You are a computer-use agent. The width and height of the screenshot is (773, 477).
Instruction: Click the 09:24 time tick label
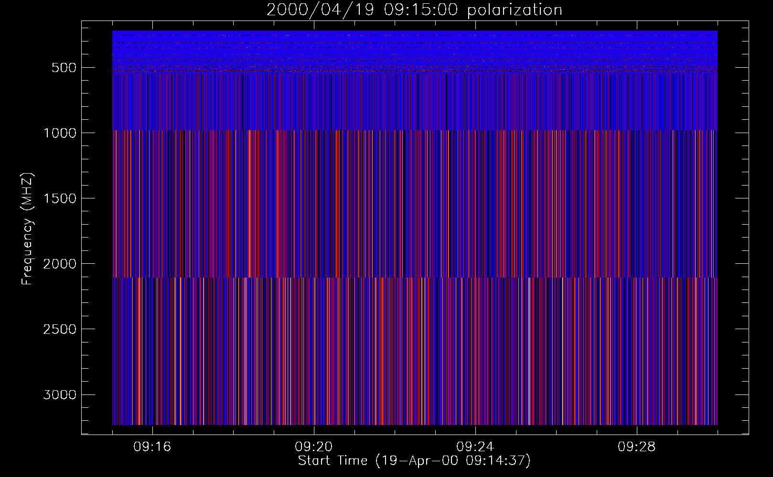[x=475, y=447]
